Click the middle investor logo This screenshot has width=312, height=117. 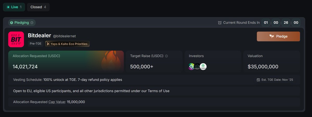pos(197,67)
